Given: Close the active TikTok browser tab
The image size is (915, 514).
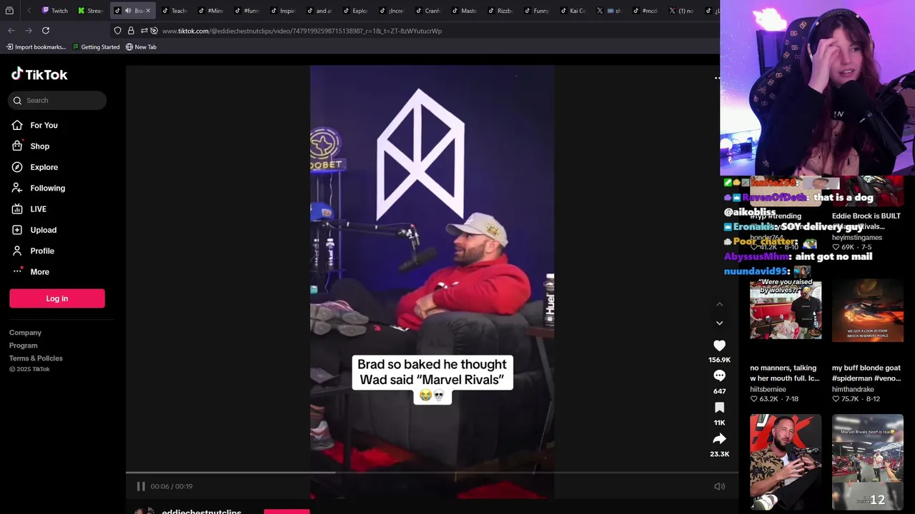Looking at the screenshot, I should point(148,11).
